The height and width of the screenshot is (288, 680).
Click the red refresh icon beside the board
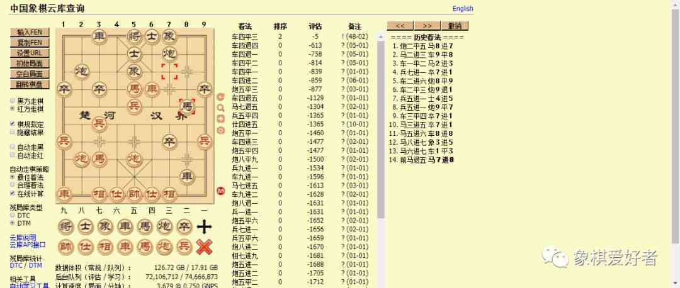(221, 97)
